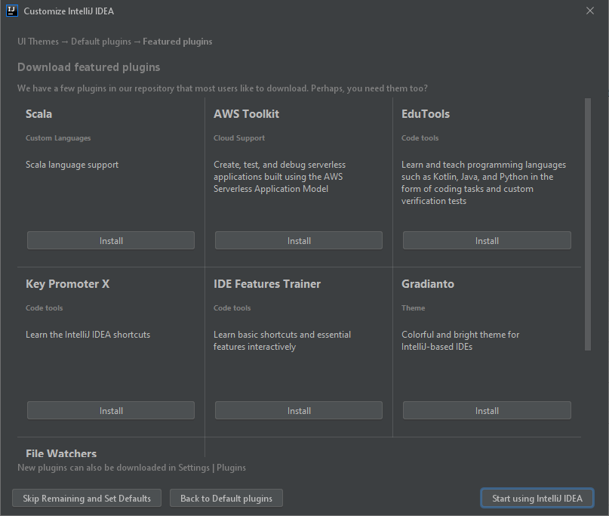This screenshot has width=609, height=516.
Task: Select the Key Promoter X title
Action: click(68, 284)
